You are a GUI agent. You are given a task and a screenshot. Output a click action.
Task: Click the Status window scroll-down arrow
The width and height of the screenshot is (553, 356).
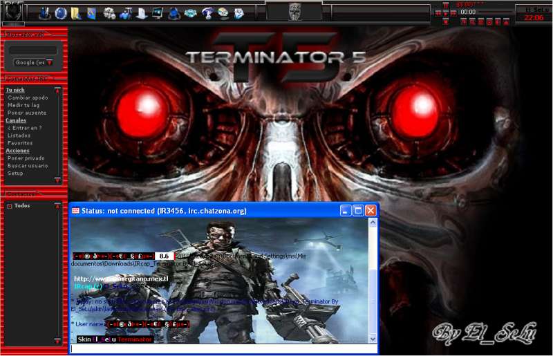373,339
